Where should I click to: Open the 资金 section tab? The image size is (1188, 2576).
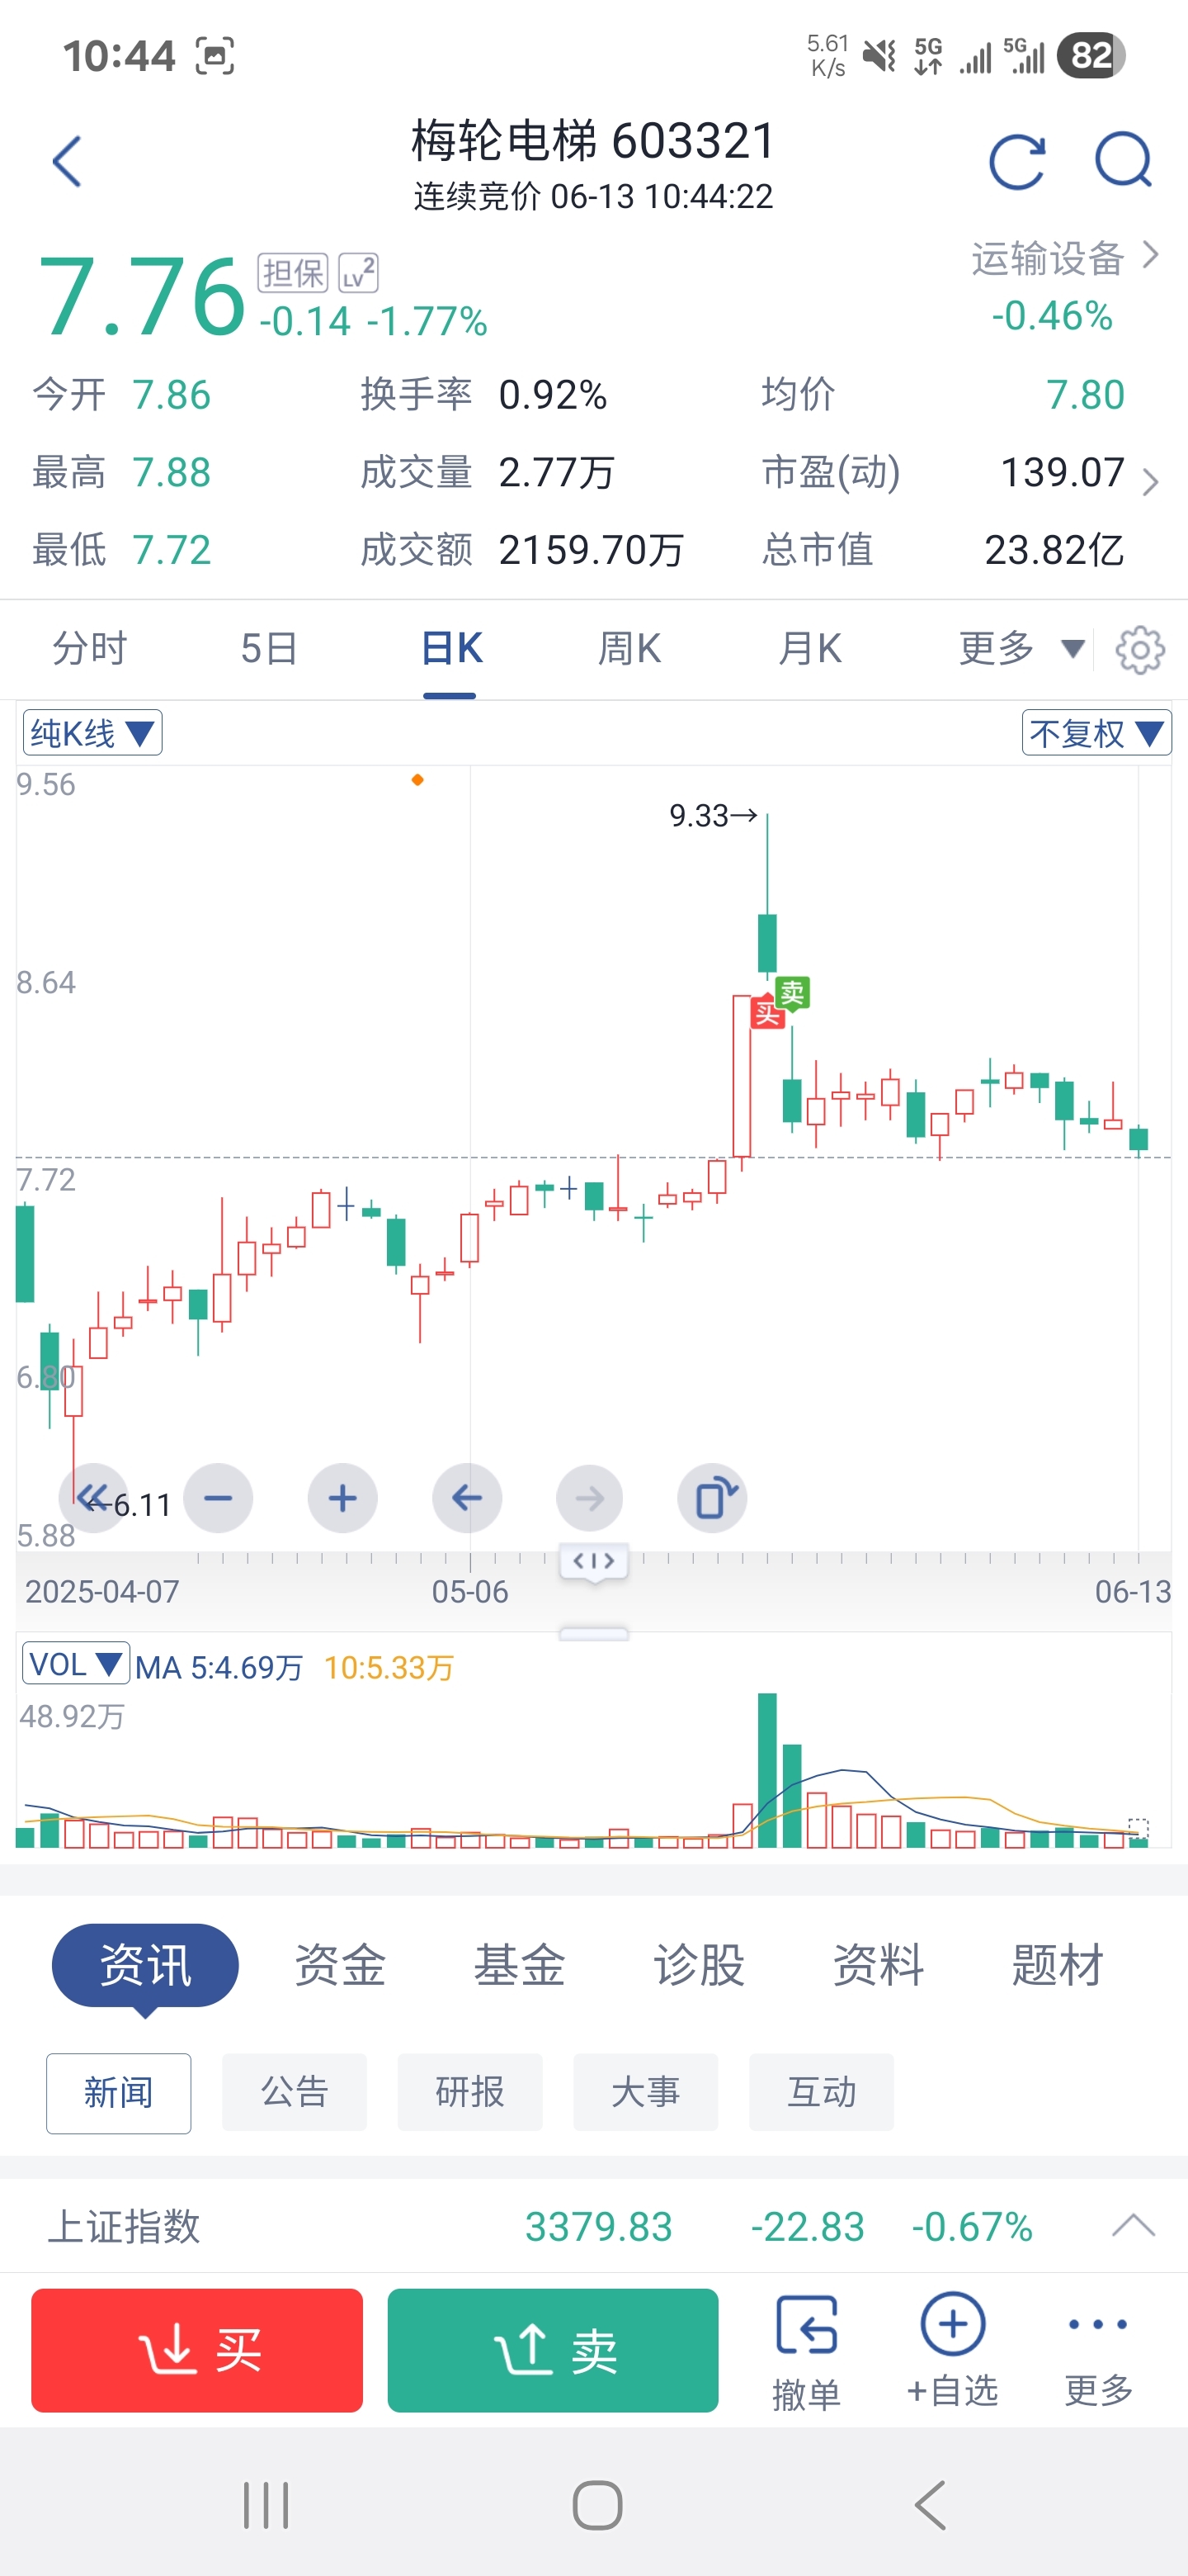(x=340, y=1965)
